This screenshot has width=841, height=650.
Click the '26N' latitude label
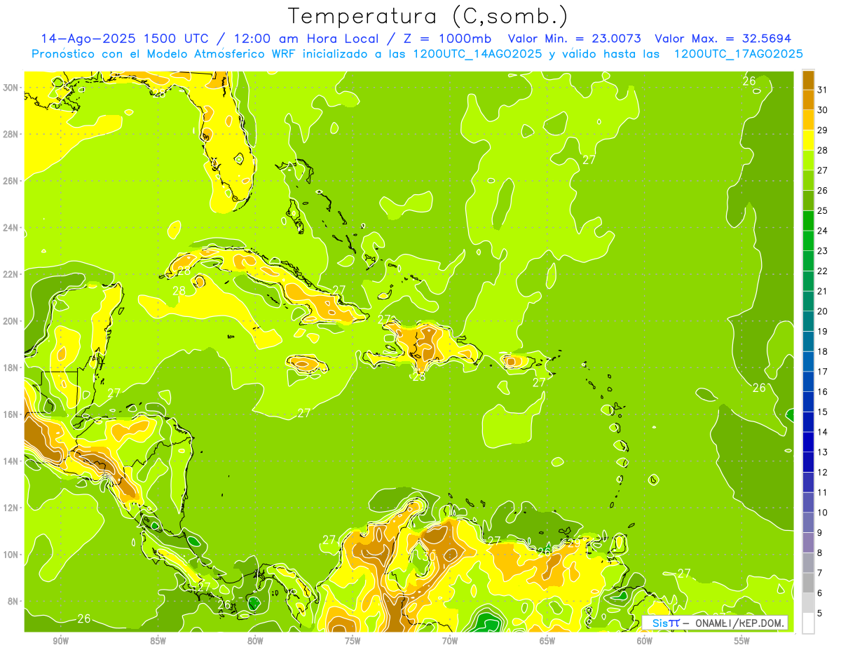[11, 181]
